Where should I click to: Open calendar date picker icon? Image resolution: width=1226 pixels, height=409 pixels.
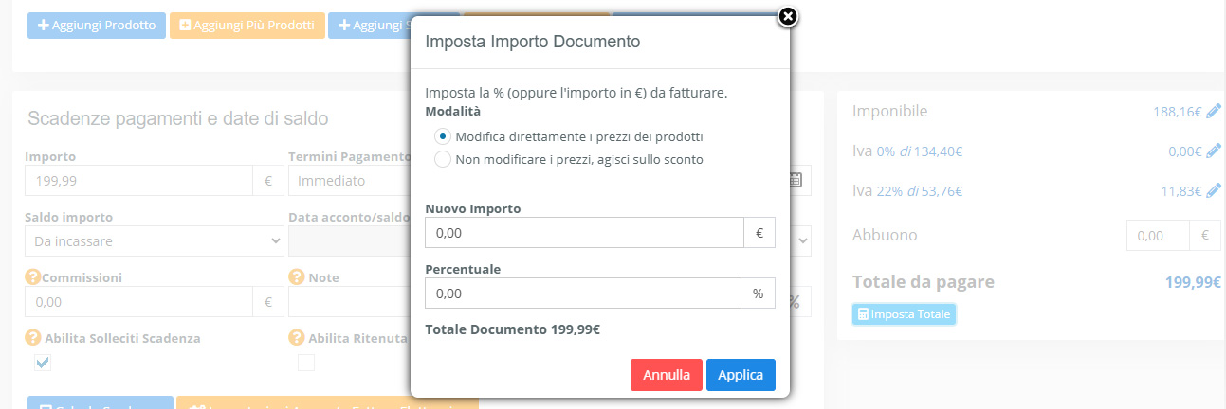point(796,180)
